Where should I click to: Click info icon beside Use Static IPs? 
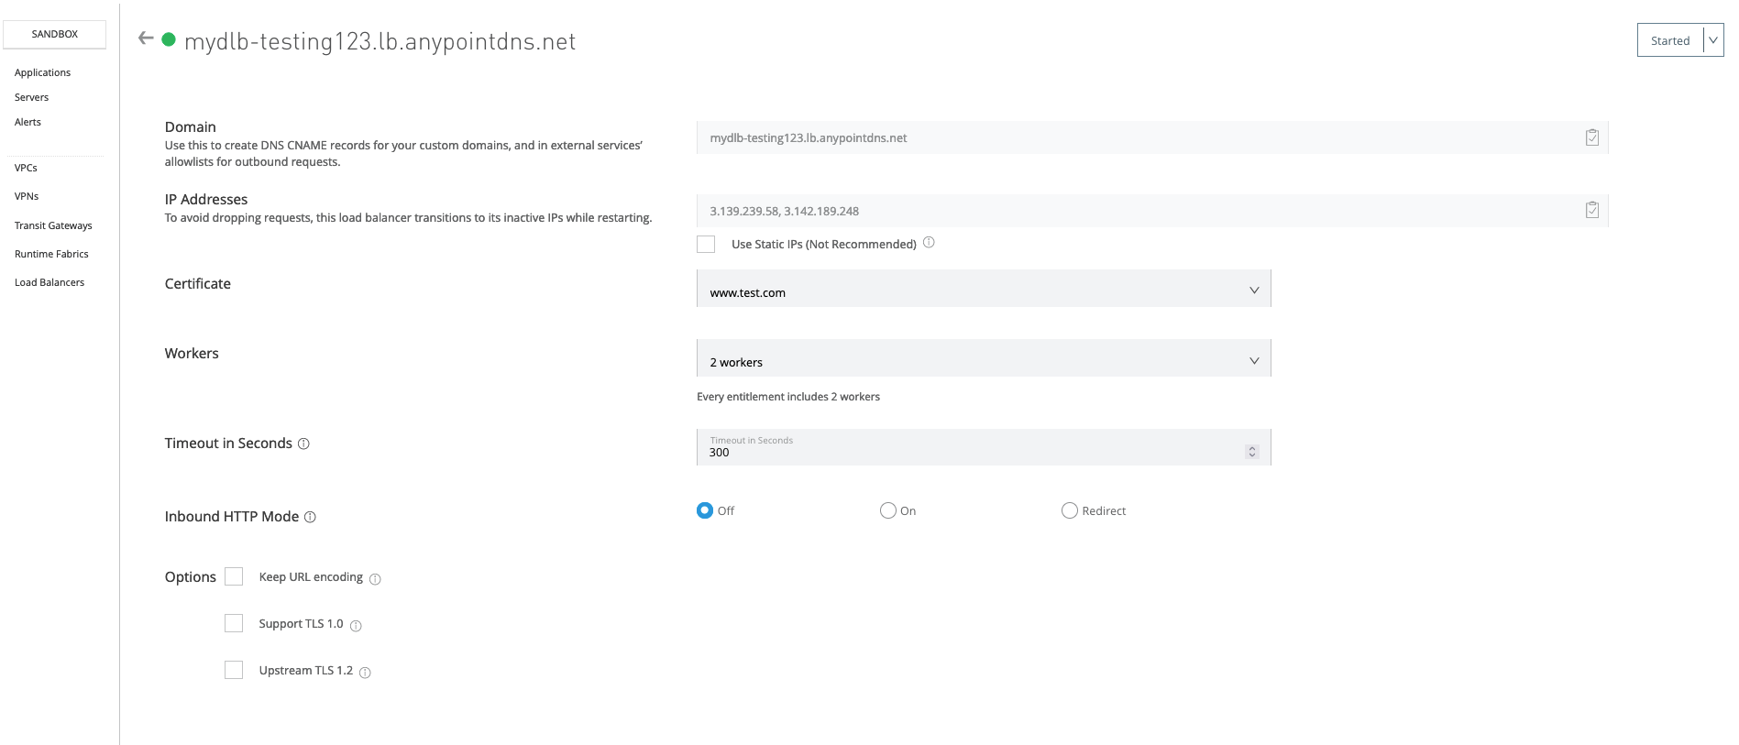point(929,243)
